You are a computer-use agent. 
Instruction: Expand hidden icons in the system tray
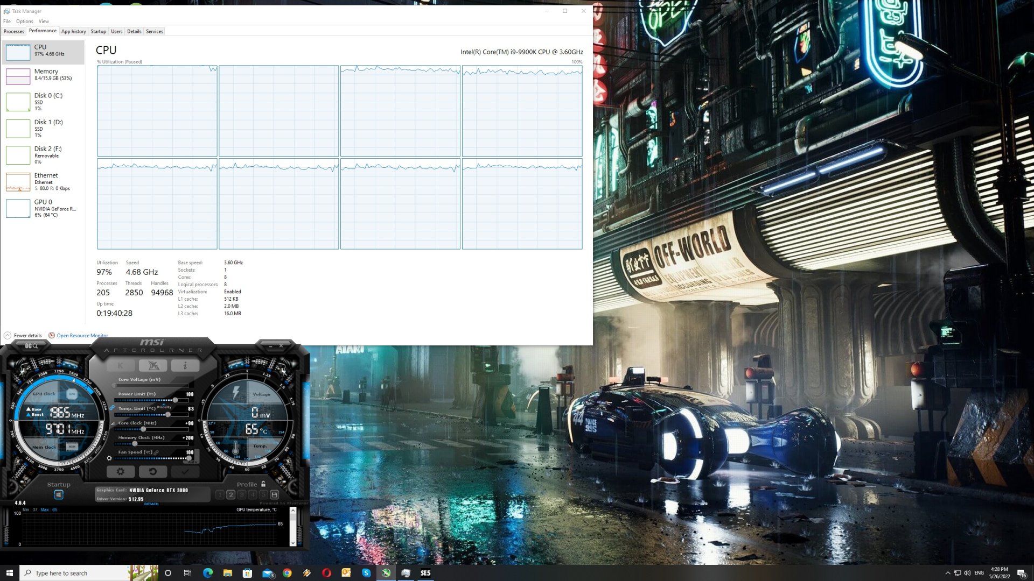(948, 572)
